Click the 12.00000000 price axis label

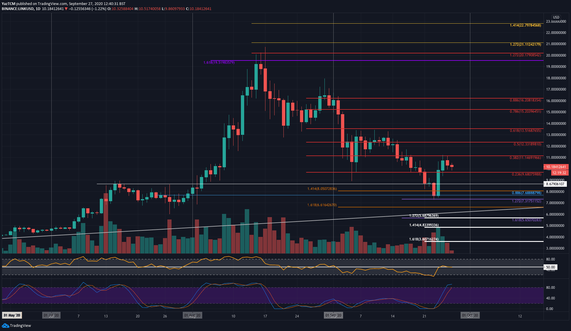[556, 146]
